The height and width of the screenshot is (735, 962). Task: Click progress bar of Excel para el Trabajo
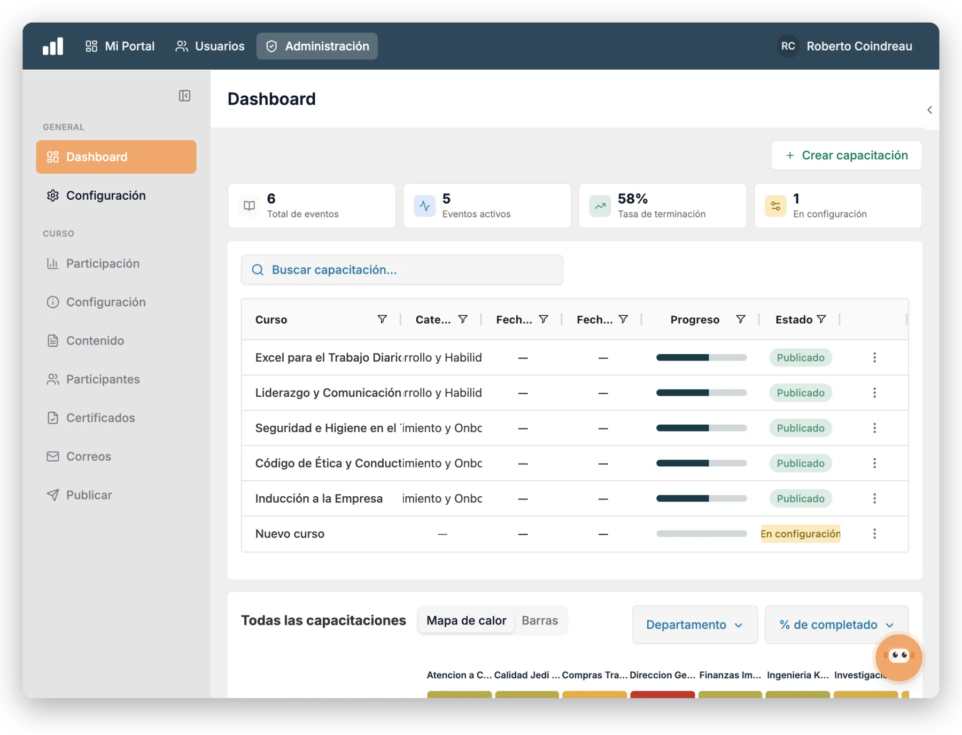tap(701, 357)
